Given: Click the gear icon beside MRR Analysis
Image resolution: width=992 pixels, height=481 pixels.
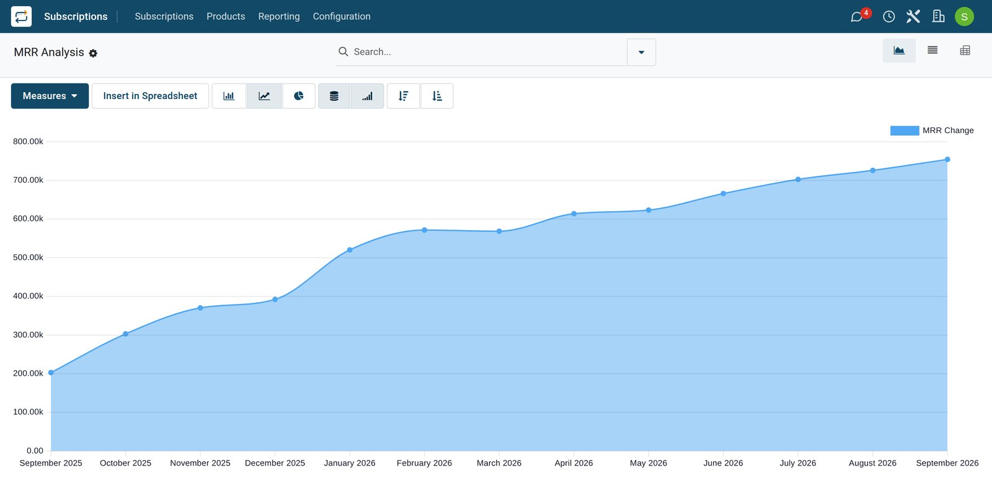Looking at the screenshot, I should 93,53.
